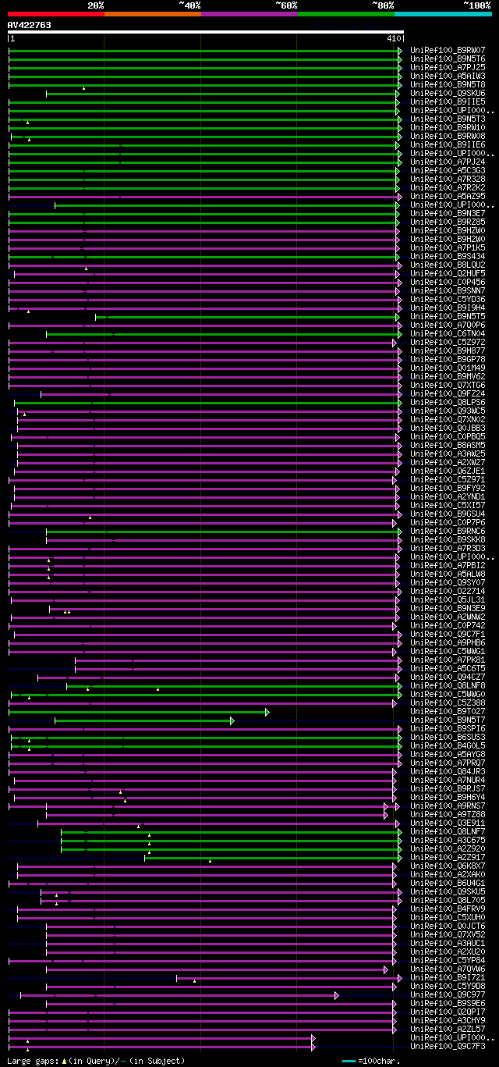499x1067 pixels.
Task: Open hit UniRef100_A2ZL57
Action: click(448, 1030)
